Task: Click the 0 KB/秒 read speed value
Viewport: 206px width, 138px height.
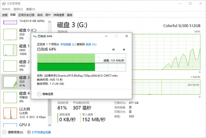Action: coord(68,119)
